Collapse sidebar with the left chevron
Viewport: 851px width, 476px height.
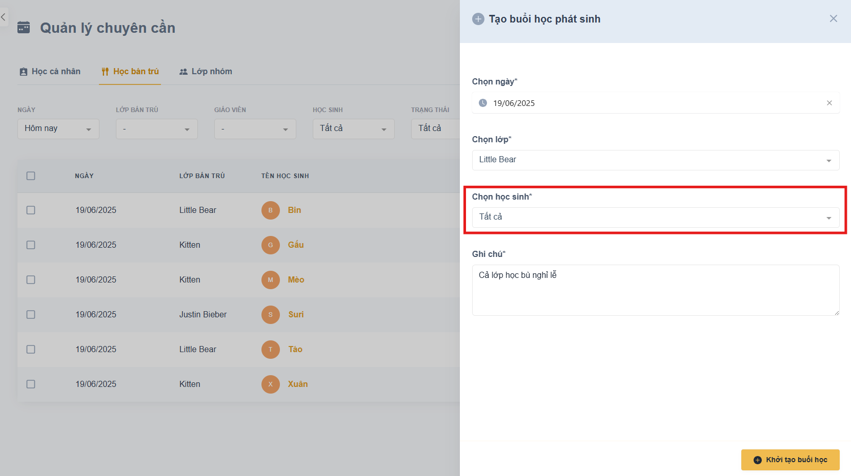pos(4,17)
